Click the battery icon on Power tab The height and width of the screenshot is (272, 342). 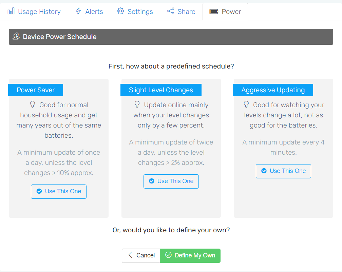(214, 12)
